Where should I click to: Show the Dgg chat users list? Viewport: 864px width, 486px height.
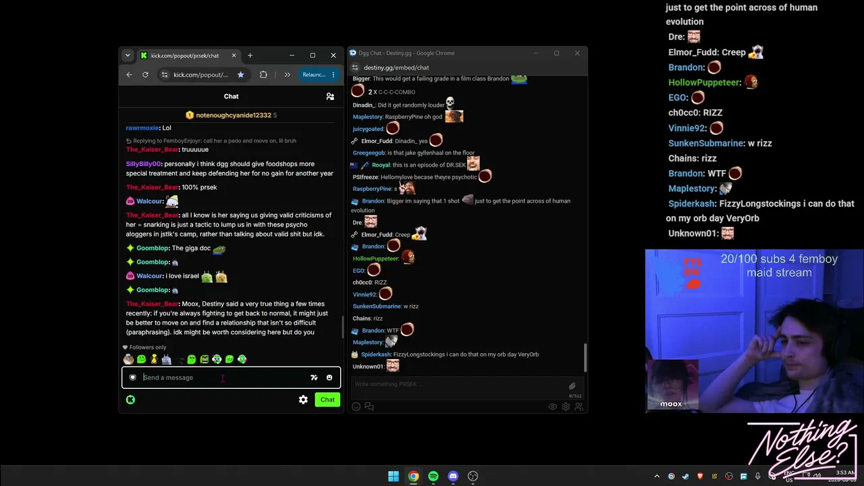pos(578,406)
